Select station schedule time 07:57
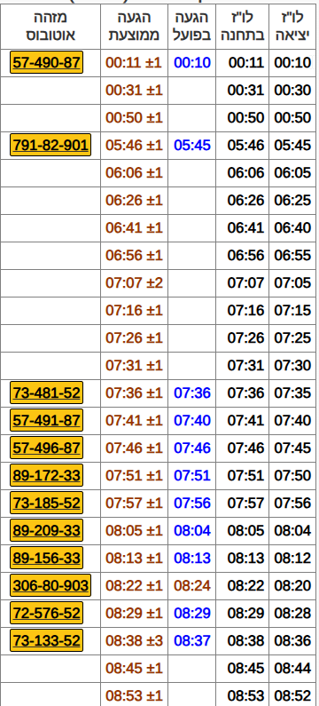The height and width of the screenshot is (706, 319). tap(245, 504)
